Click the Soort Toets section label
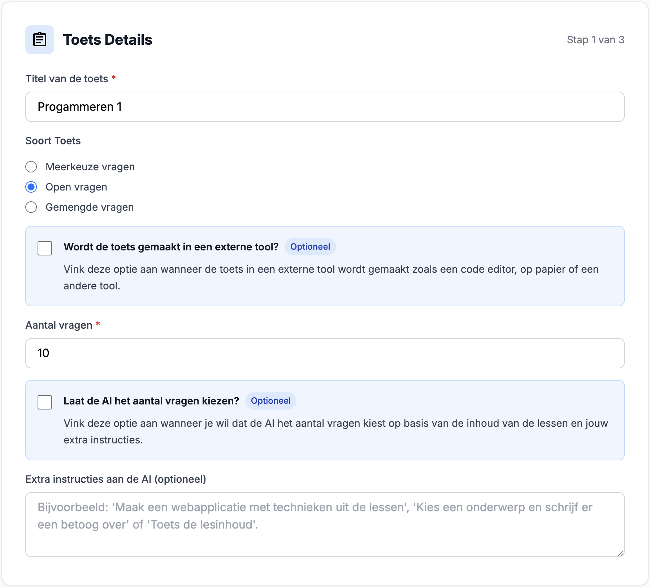This screenshot has width=650, height=587. pos(52,141)
